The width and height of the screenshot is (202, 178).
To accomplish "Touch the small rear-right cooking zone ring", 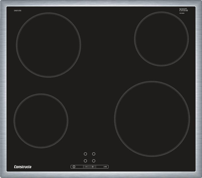I will (x=161, y=39).
